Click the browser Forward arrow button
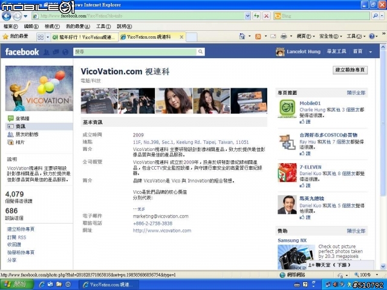The width and height of the screenshot is (387, 290). [17, 16]
